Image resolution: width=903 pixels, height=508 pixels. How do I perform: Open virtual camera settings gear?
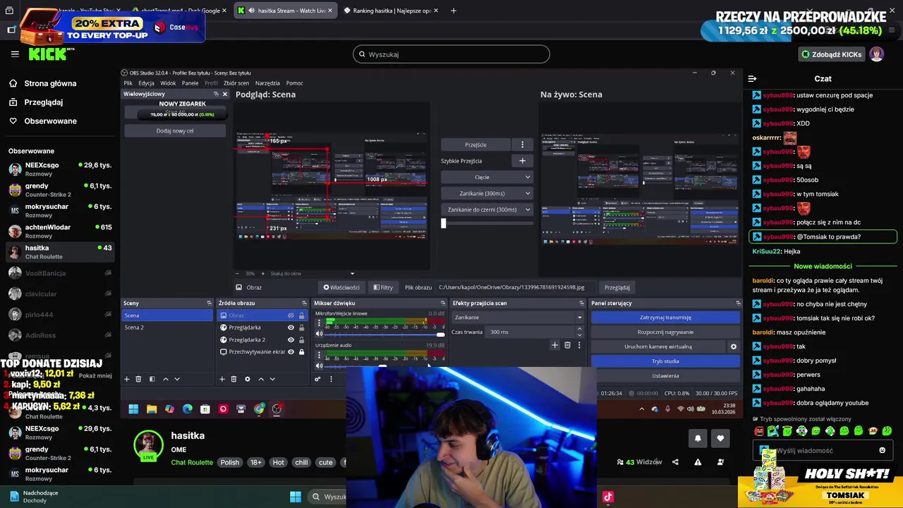coord(733,346)
